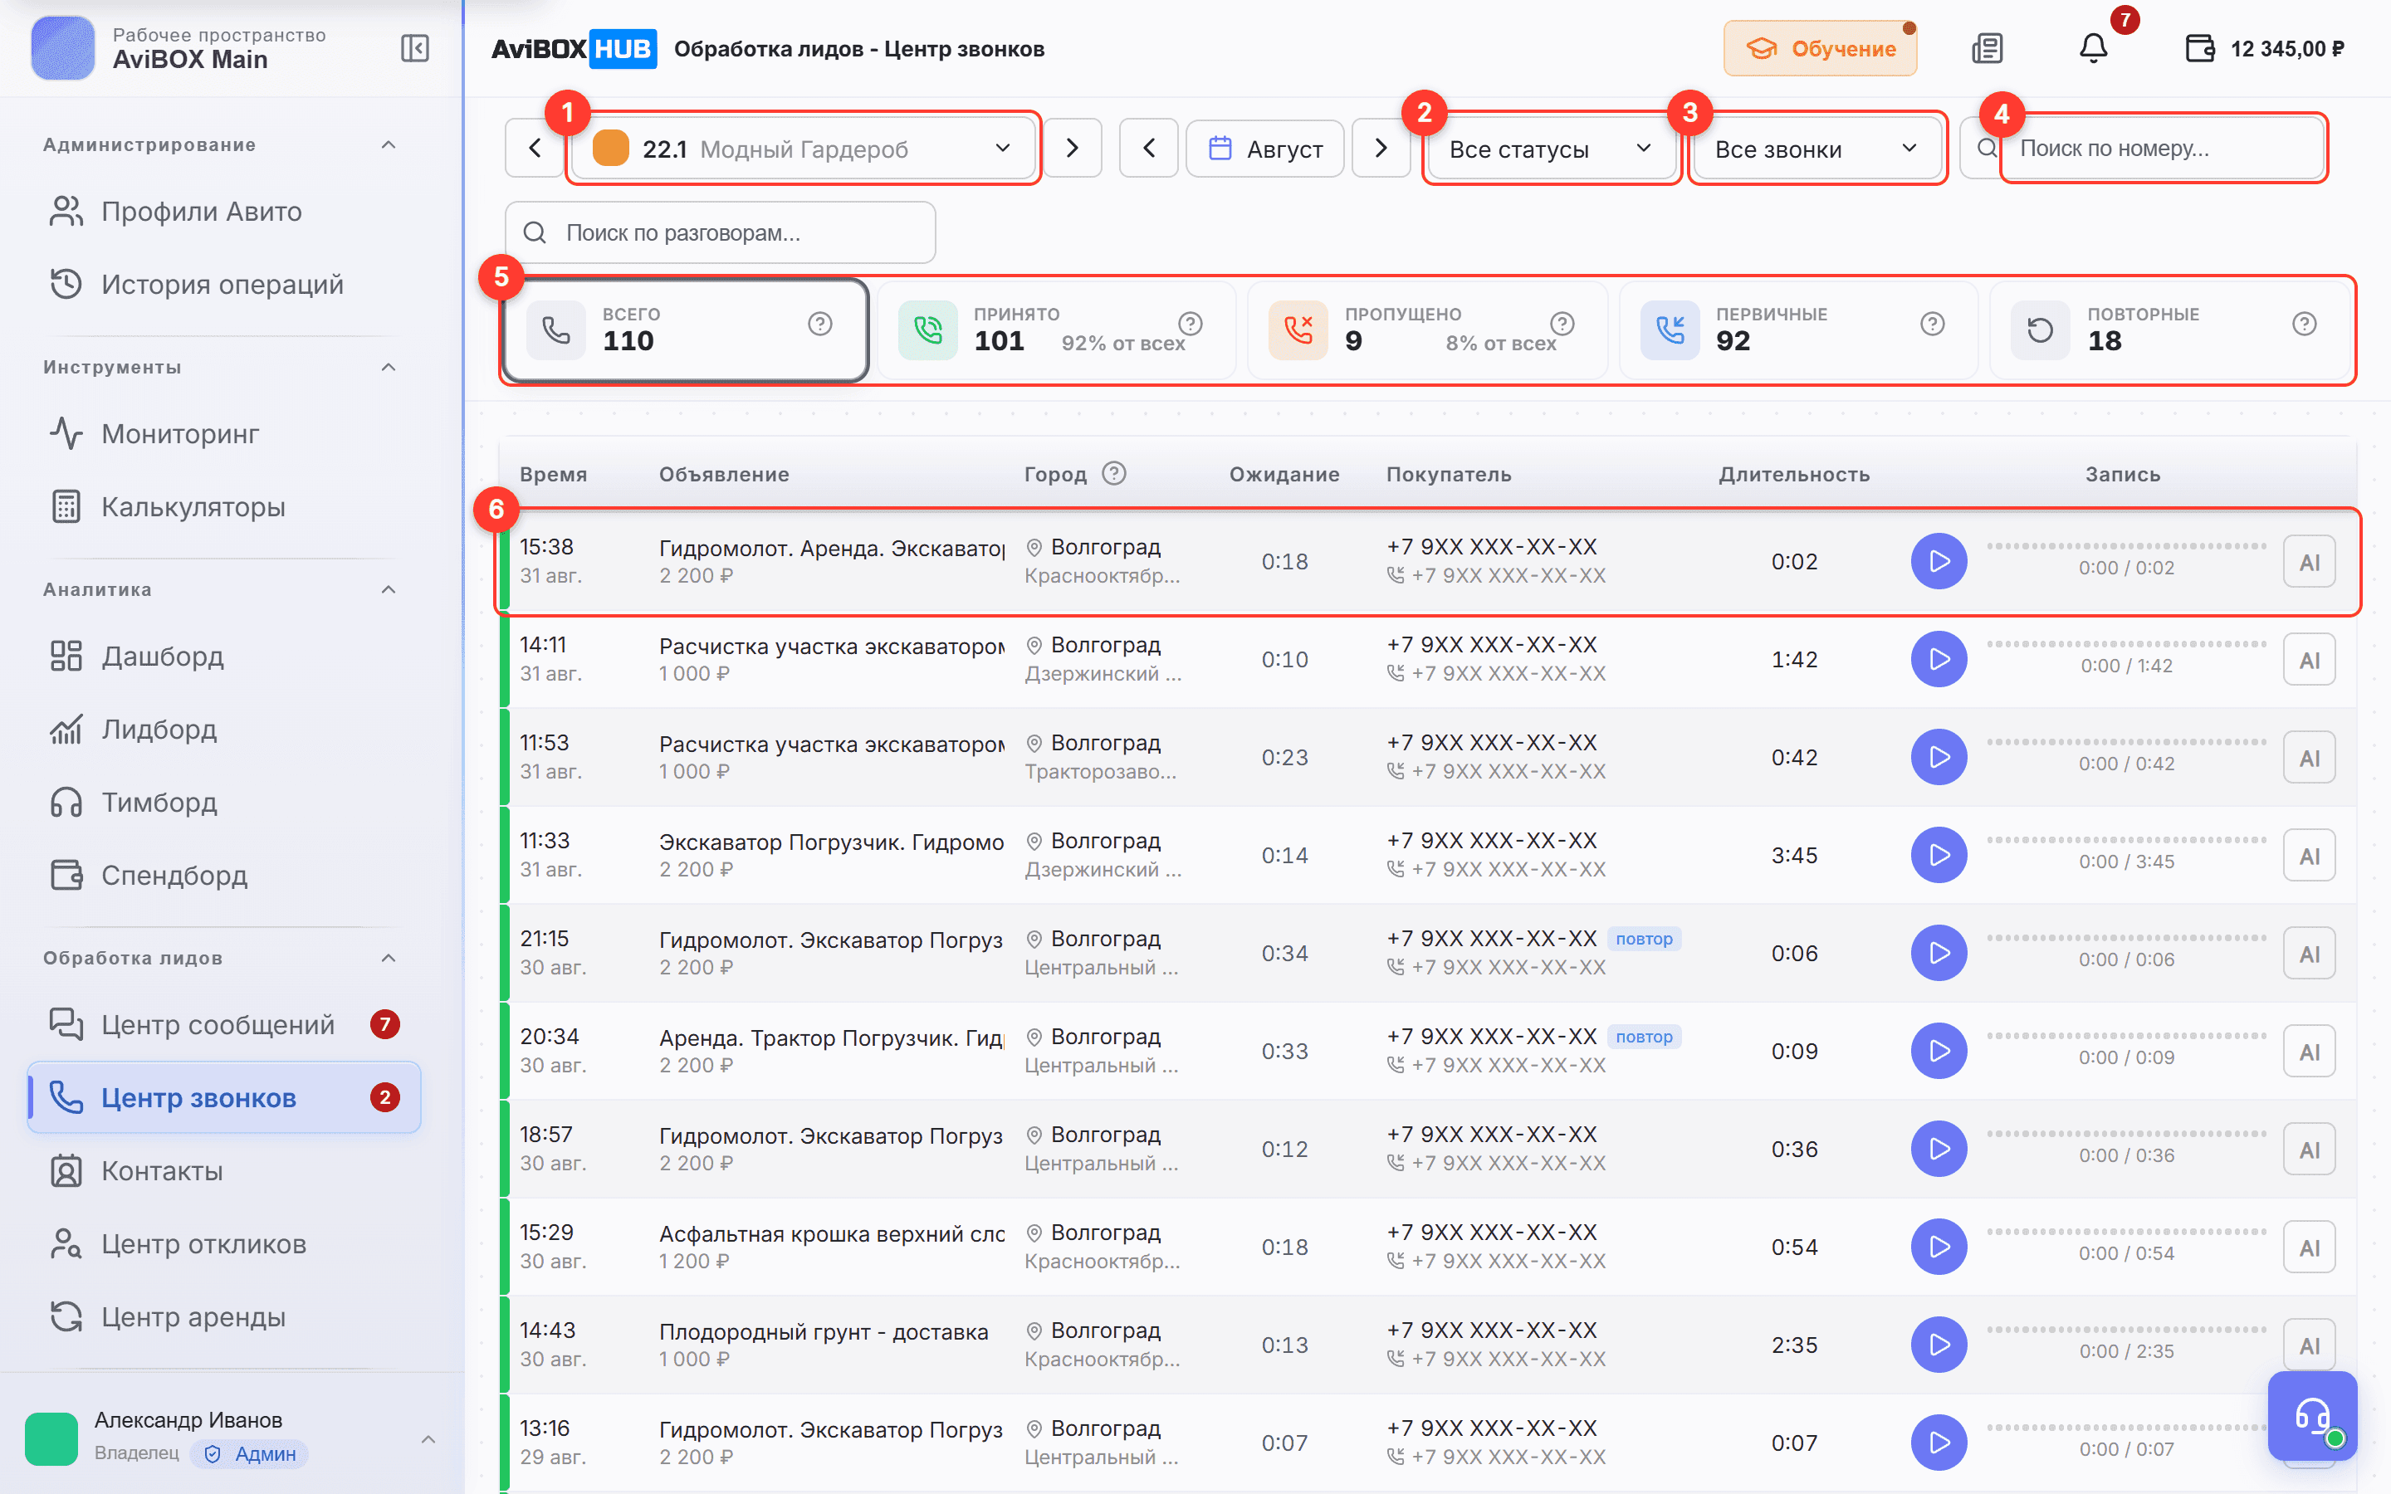Filter calls by the ПРОПУЩЕНО card

1428,330
